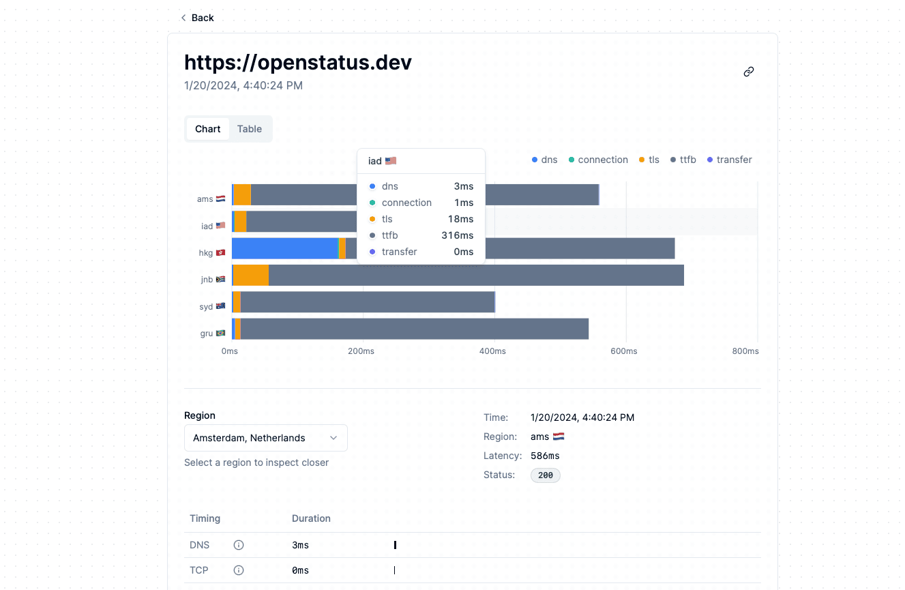
Task: Toggle the ttfb series in legend
Action: coord(683,160)
